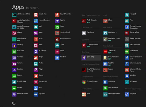
Task: Click the 'Food & Drink' label
Action: (x=22, y=81)
